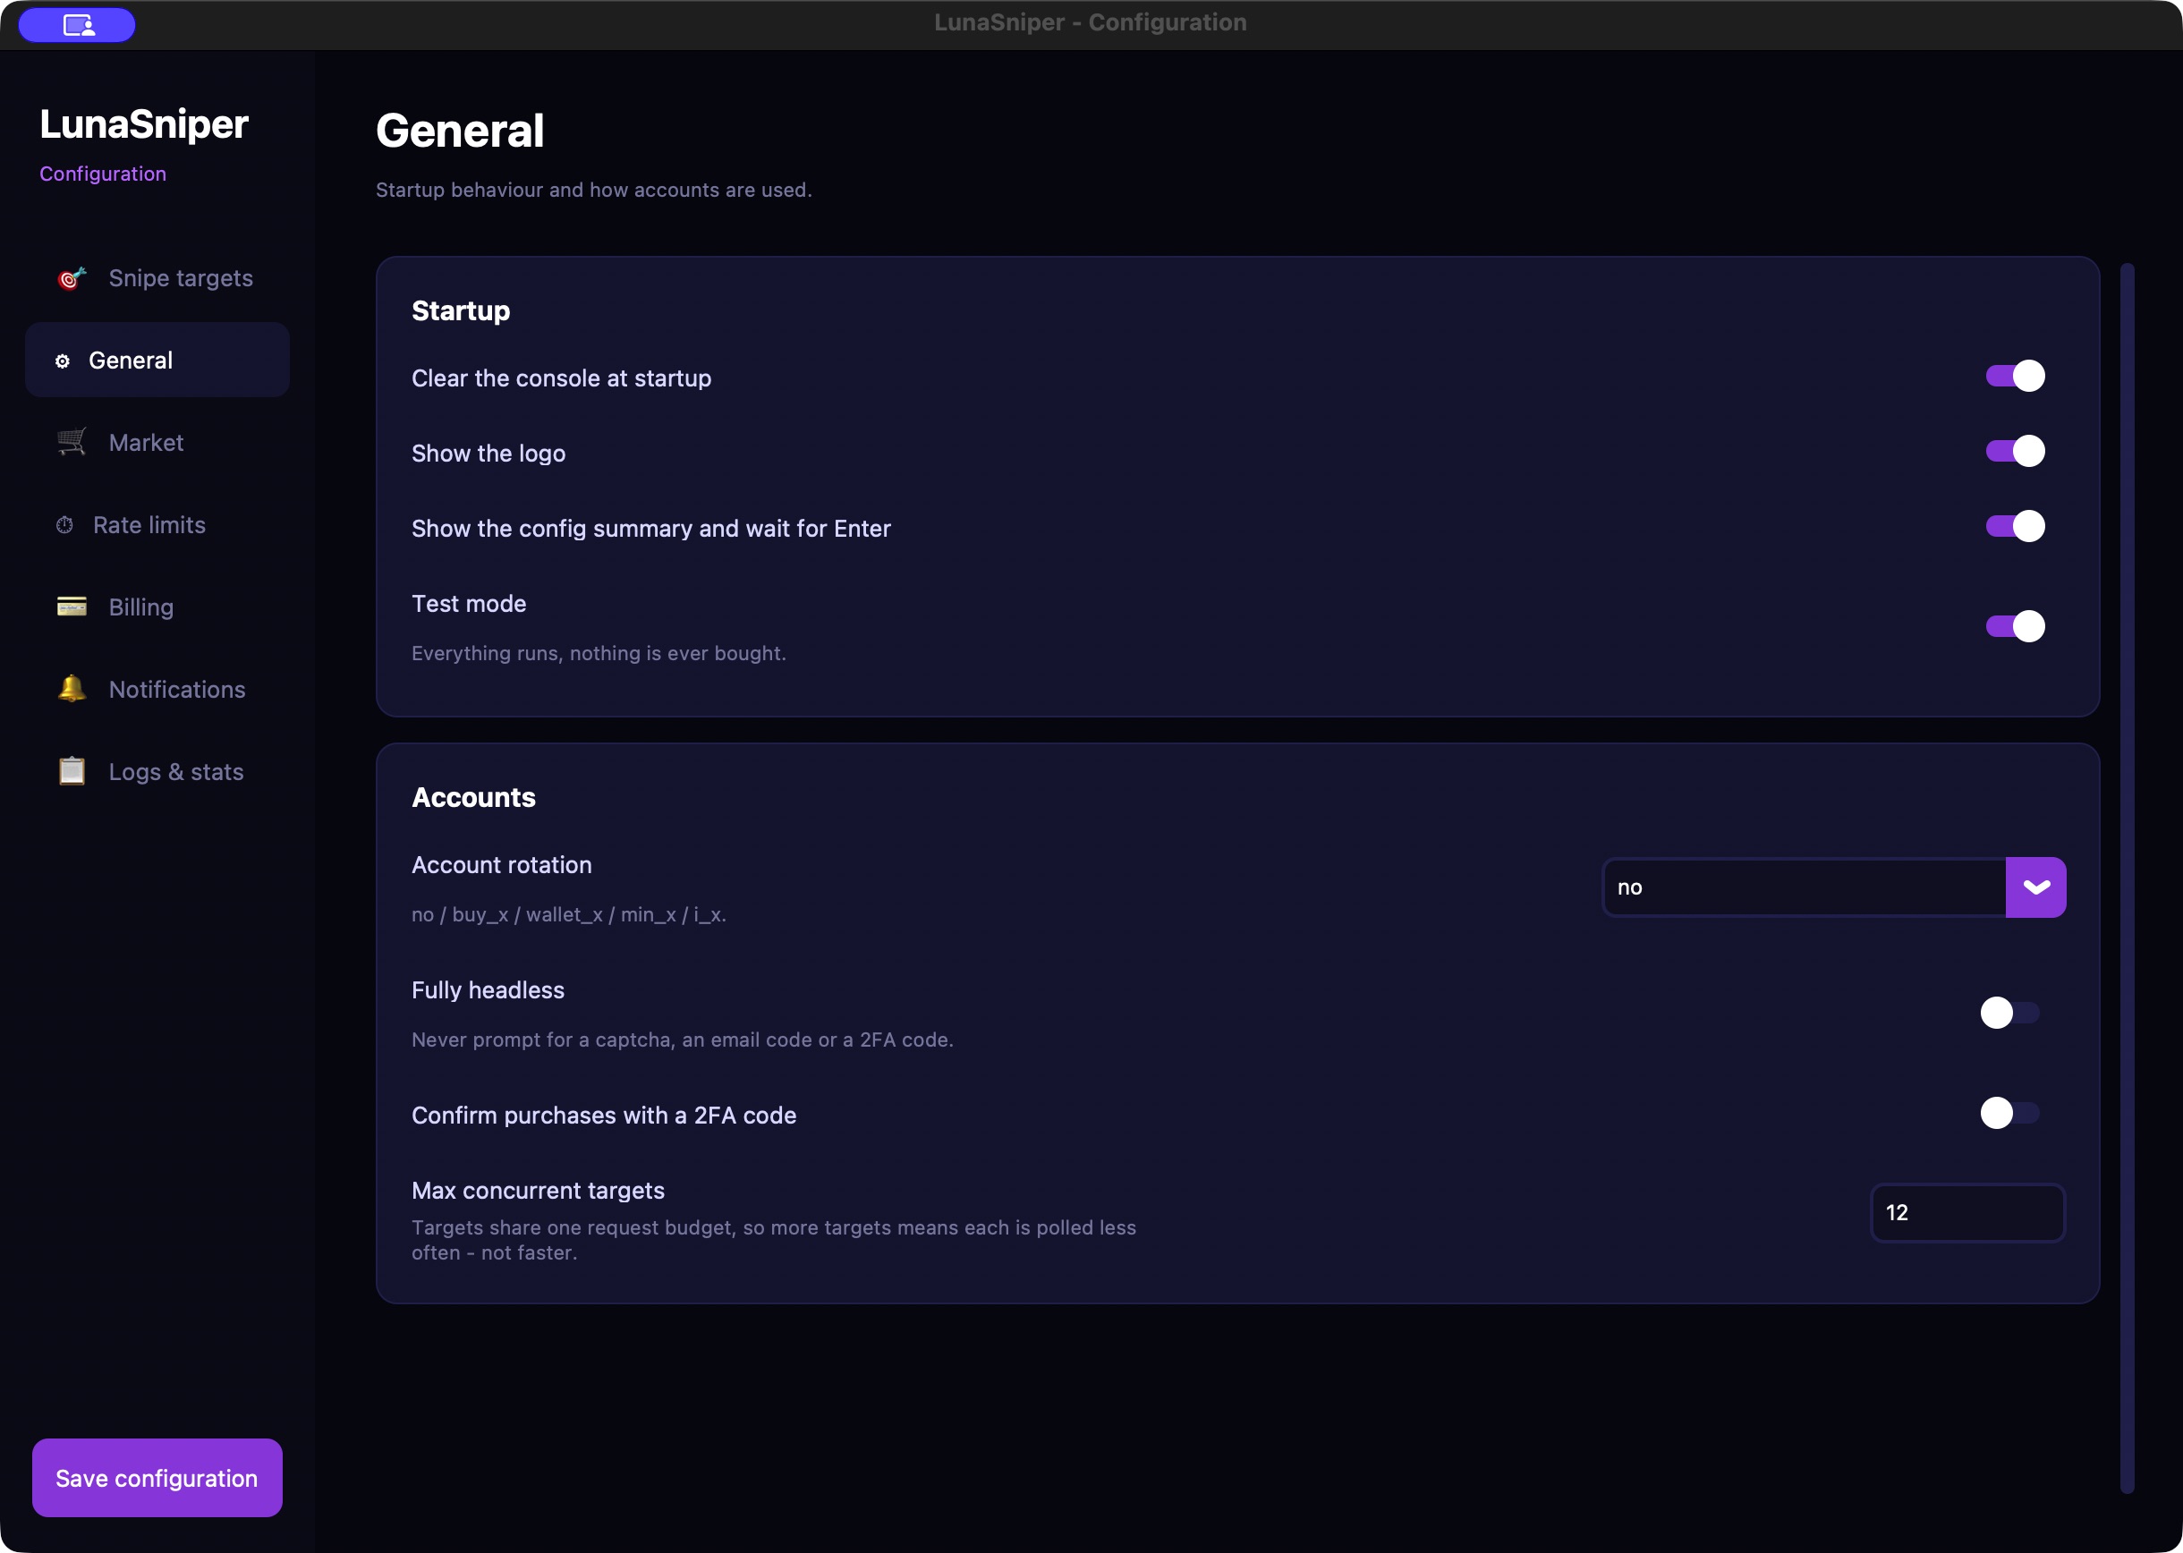The image size is (2183, 1553).
Task: Click the page scrollbar
Action: coord(2127,878)
